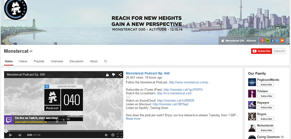Click the 040 podcast artwork in the video
This screenshot has height=139, width=291.
click(x=72, y=100)
